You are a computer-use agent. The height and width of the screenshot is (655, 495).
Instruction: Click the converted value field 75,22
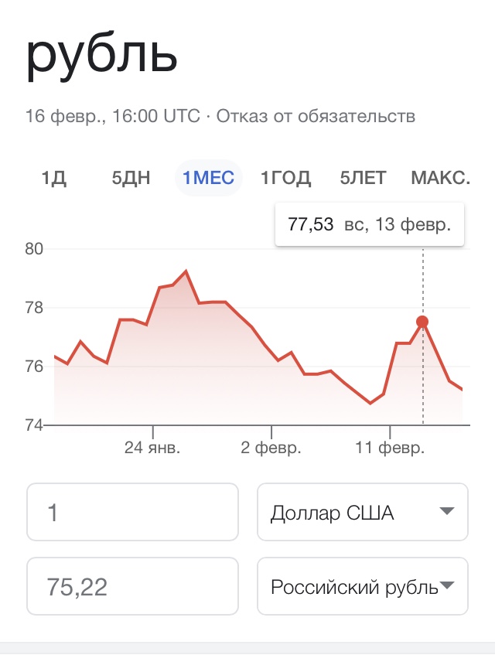coord(132,586)
